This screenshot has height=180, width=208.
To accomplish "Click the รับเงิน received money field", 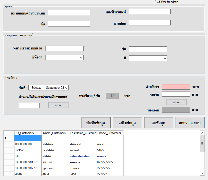I will point(176,94).
